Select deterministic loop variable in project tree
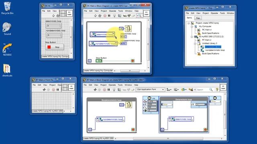 (x=213, y=47)
